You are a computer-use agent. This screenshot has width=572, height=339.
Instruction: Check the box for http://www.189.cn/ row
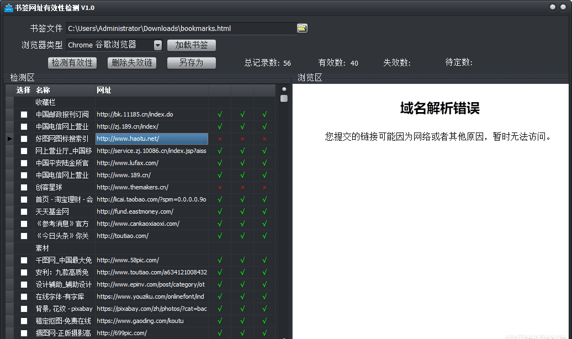24,175
